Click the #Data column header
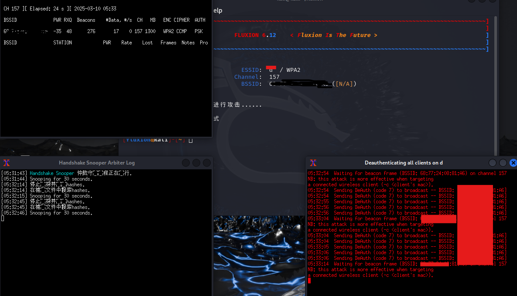The width and height of the screenshot is (517, 296). [113, 20]
